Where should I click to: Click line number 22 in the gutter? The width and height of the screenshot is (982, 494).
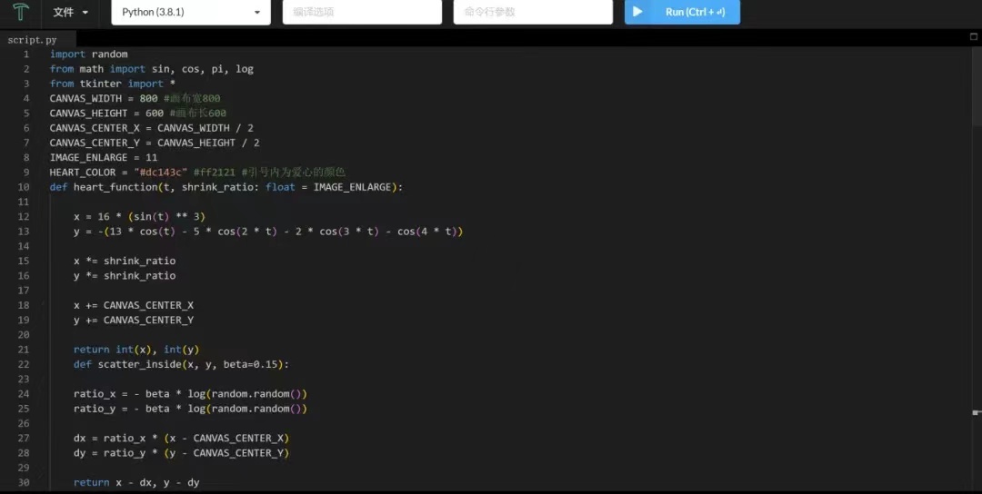point(24,364)
